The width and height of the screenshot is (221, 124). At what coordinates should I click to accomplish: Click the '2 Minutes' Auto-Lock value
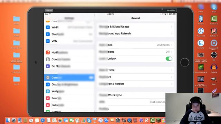point(163,45)
